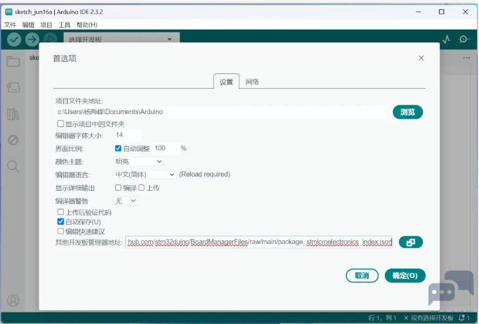
Task: Click the 取消 cancel button
Action: pyautogui.click(x=362, y=276)
